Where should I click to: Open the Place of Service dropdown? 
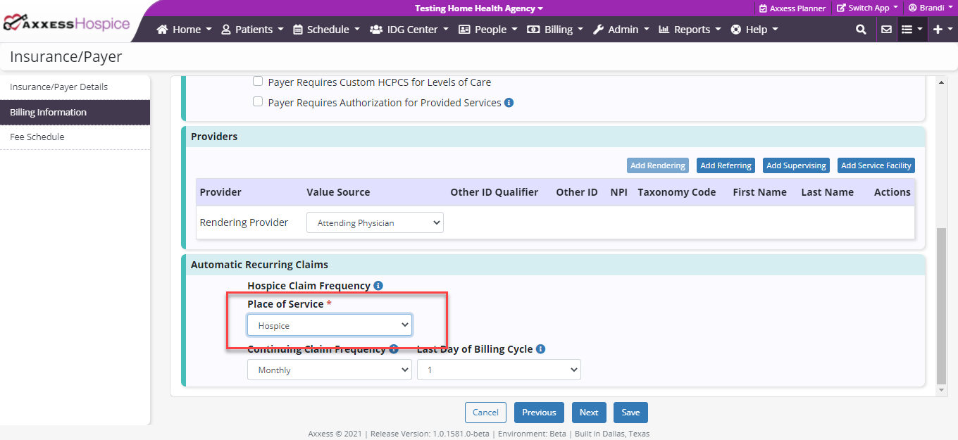coord(329,325)
